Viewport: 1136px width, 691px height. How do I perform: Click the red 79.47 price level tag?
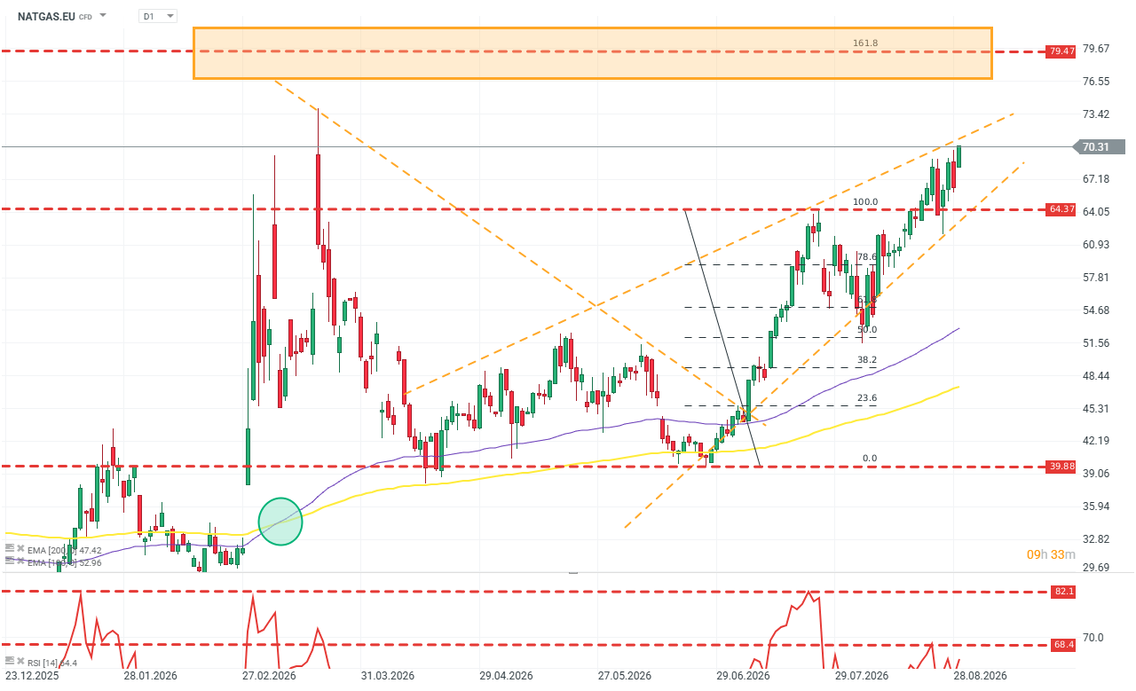click(x=1061, y=51)
